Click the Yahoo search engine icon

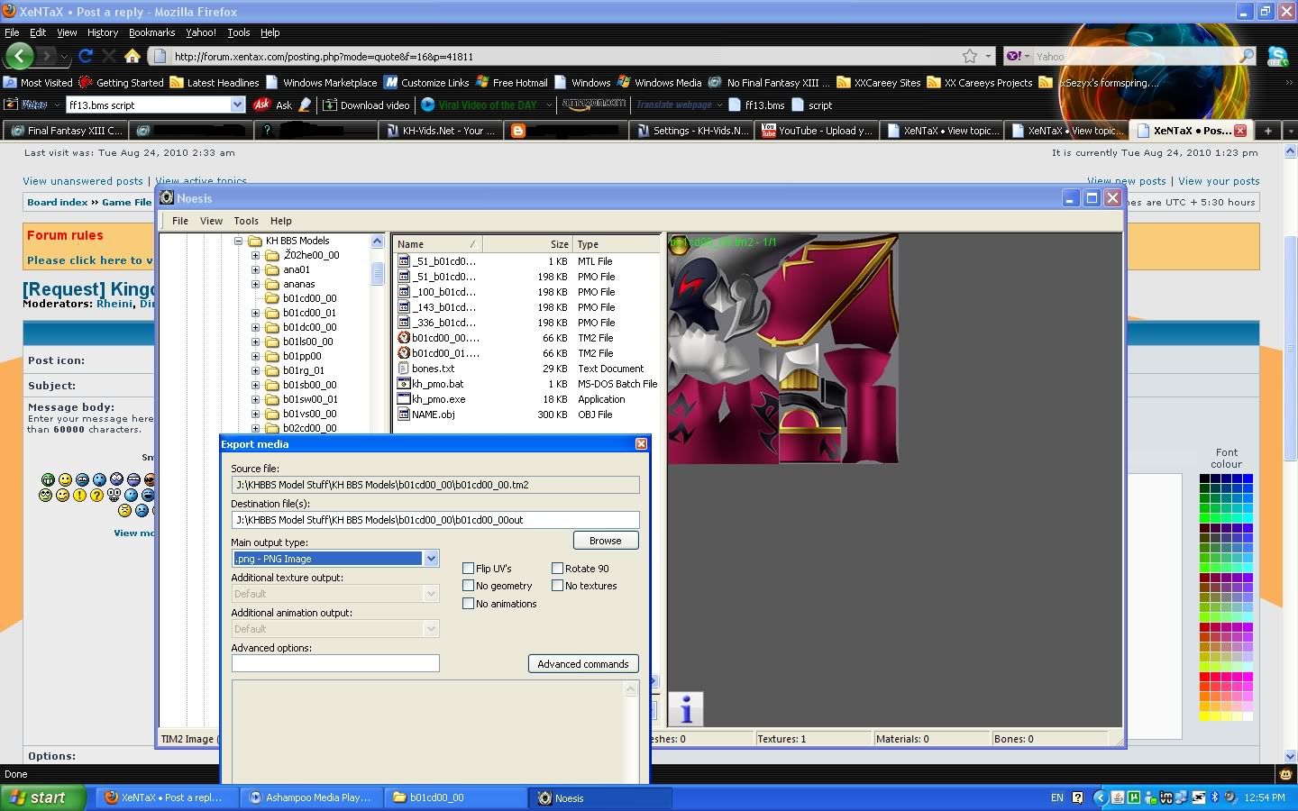point(1013,56)
